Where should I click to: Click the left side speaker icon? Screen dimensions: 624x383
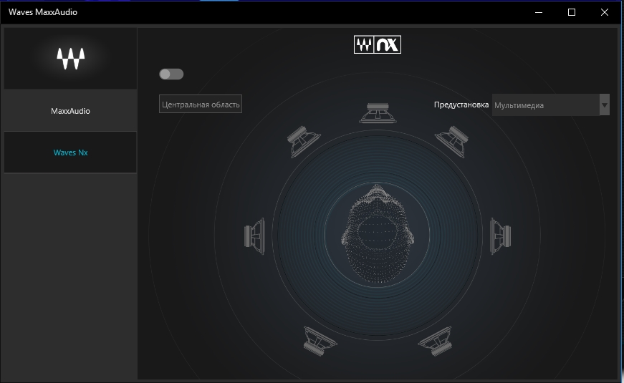coord(254,236)
